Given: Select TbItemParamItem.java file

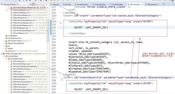Looking at the screenshot, I should [21, 92].
